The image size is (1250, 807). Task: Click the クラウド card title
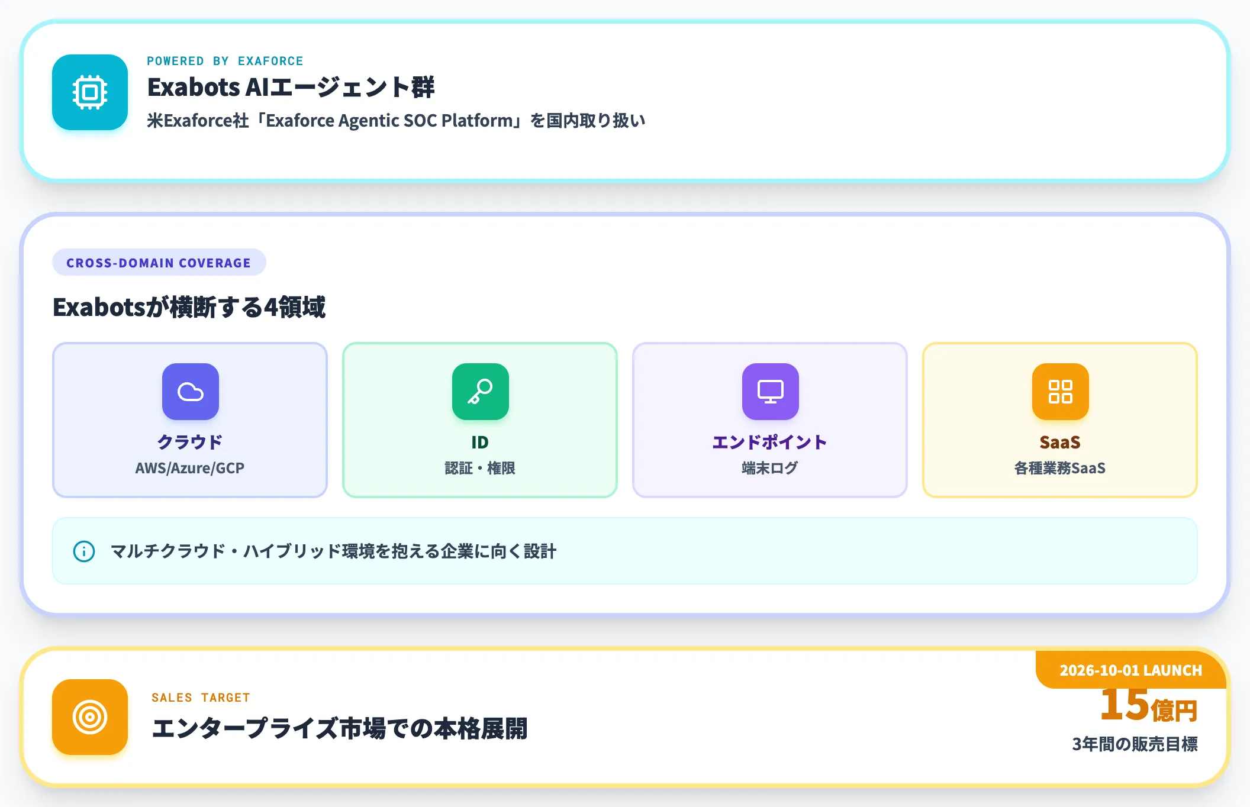coord(190,442)
